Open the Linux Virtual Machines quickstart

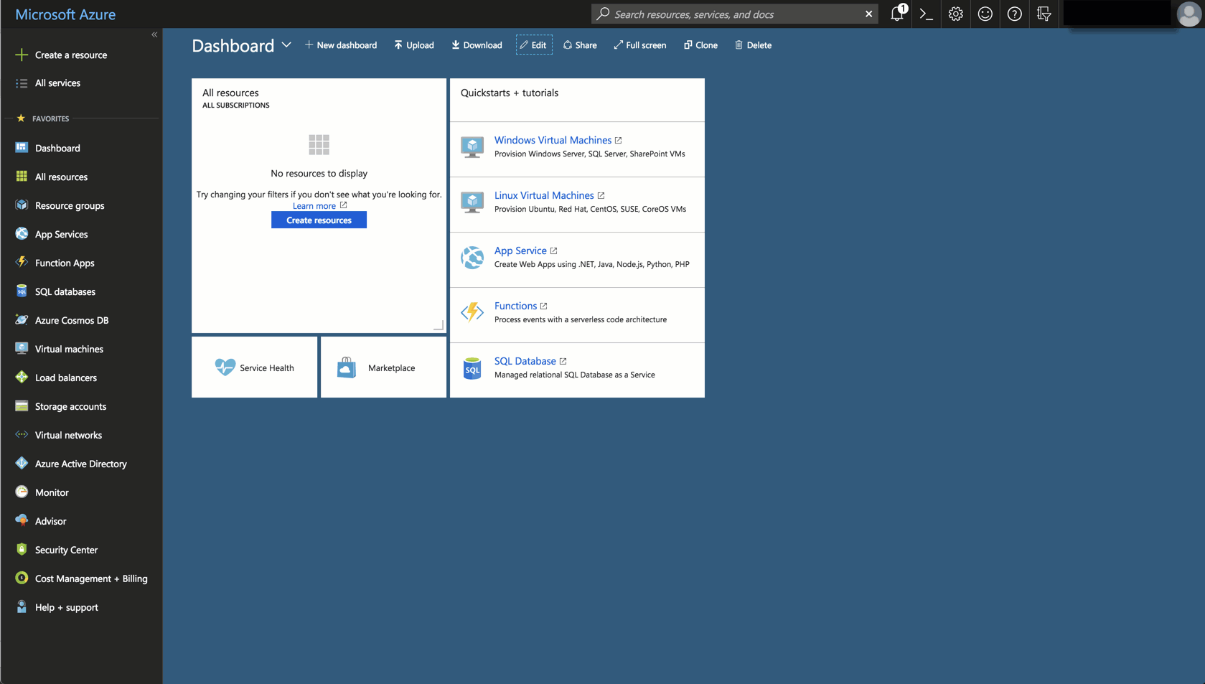pos(543,195)
